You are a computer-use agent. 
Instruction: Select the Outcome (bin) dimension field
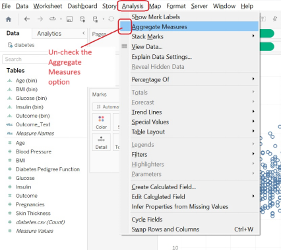[x=32, y=116]
